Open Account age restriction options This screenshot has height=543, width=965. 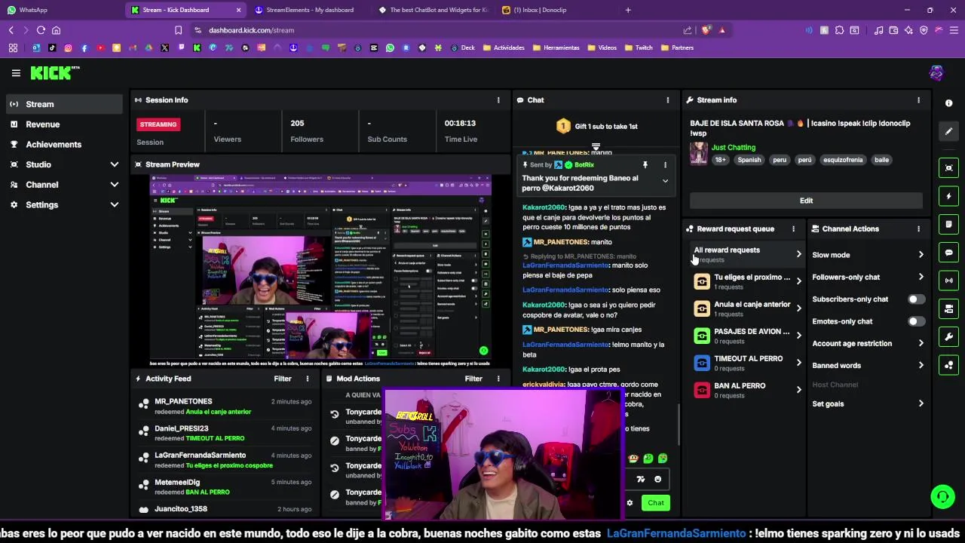click(x=868, y=343)
